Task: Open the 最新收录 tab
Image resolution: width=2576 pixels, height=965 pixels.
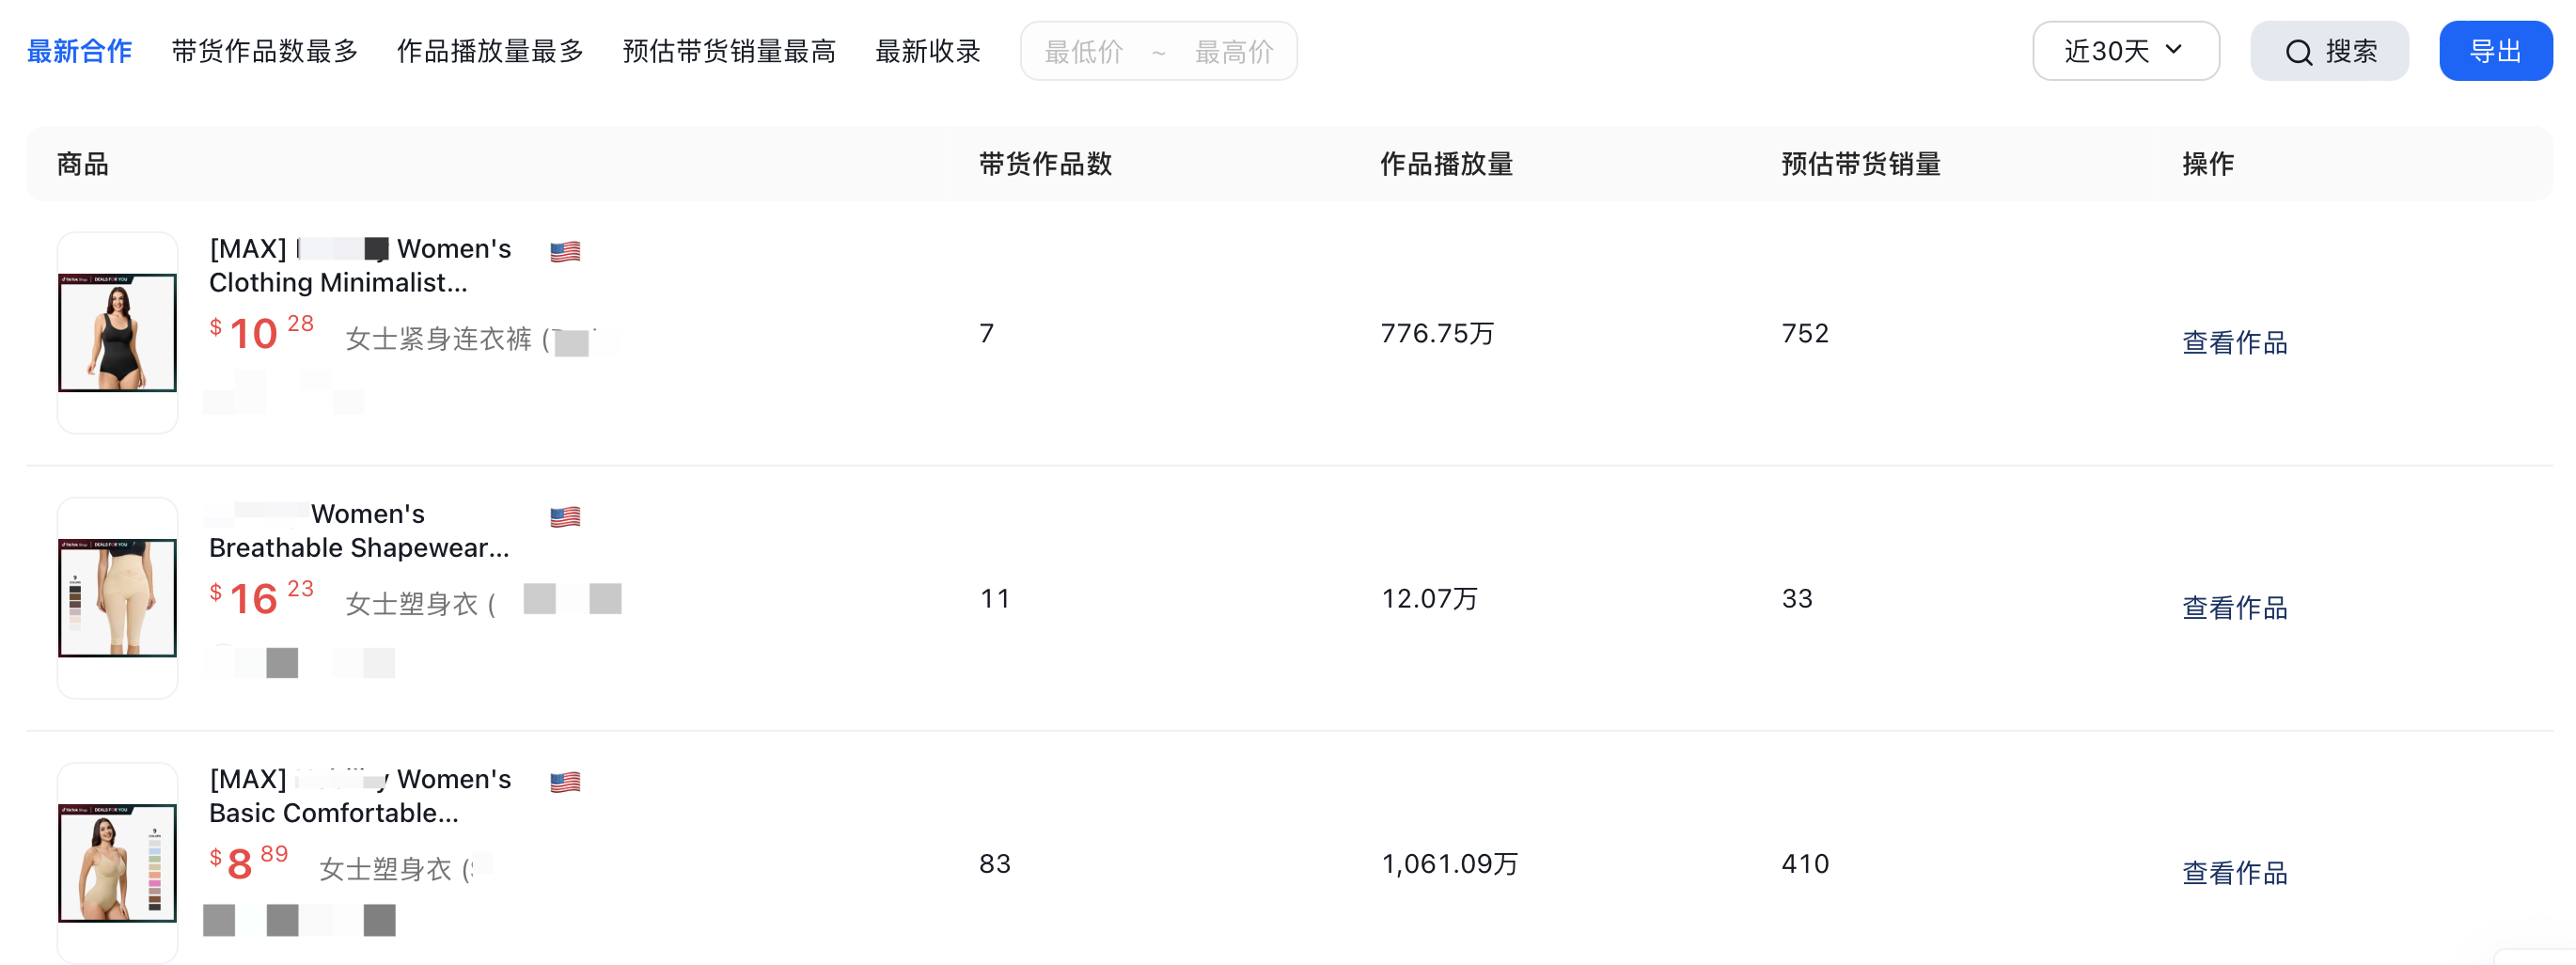Action: (928, 51)
